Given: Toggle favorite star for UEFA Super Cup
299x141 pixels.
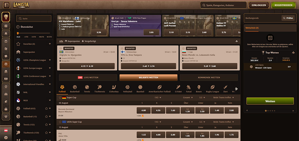Looking at the screenshot, I should (x=60, y=122).
